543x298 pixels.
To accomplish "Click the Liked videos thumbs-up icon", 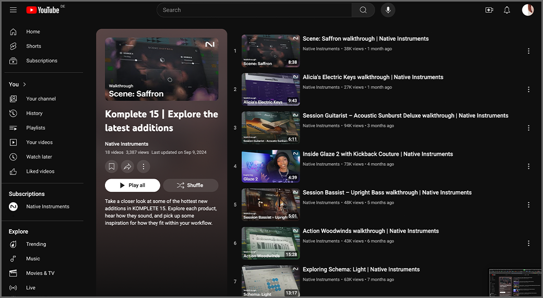I will point(13,171).
